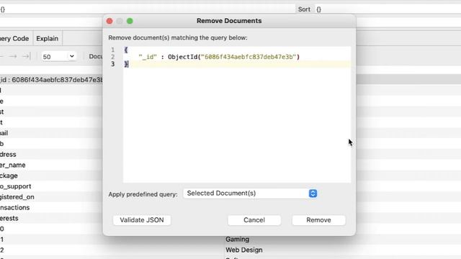Select the registered_on field row
Viewport: 461px width, 259px height.
click(x=51, y=196)
